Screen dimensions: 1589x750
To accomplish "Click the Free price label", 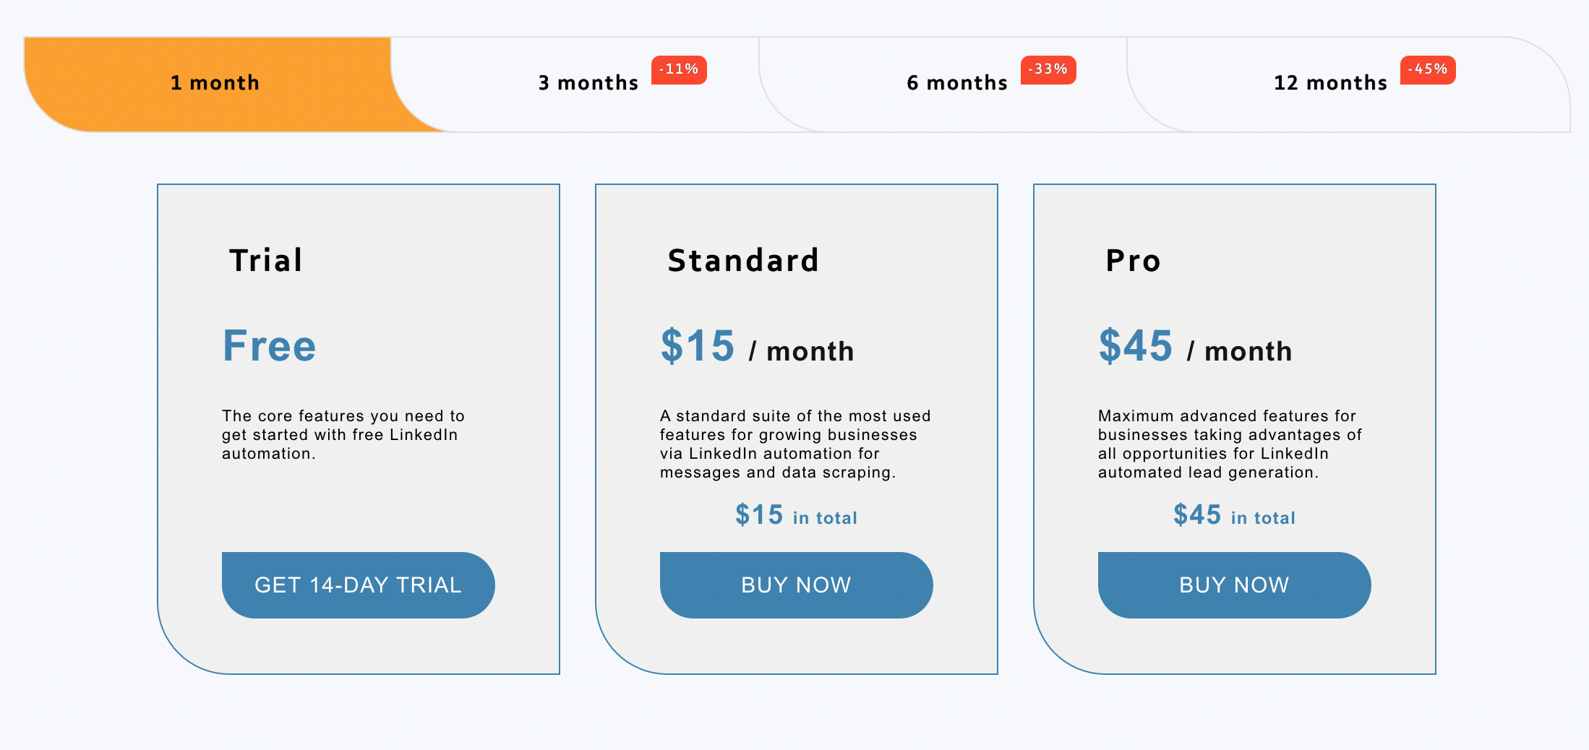I will click(x=269, y=346).
